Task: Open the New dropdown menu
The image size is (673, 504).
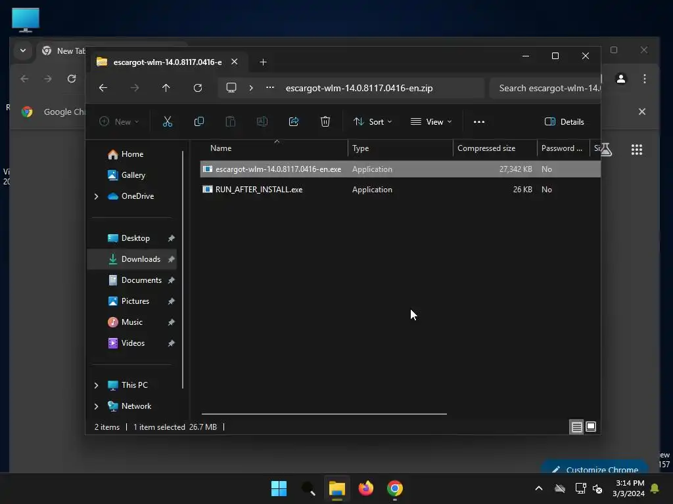Action: tap(119, 121)
